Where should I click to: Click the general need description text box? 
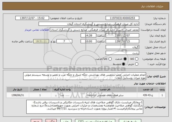pyautogui.click(x=85, y=76)
